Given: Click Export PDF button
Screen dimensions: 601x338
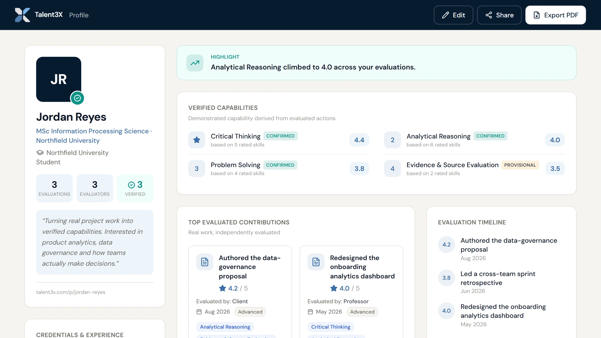Looking at the screenshot, I should (556, 15).
